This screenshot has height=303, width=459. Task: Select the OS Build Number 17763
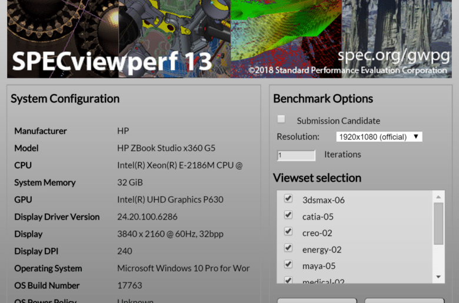(x=129, y=285)
